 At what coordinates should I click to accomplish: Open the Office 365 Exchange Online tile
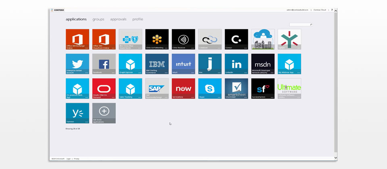coord(77,39)
